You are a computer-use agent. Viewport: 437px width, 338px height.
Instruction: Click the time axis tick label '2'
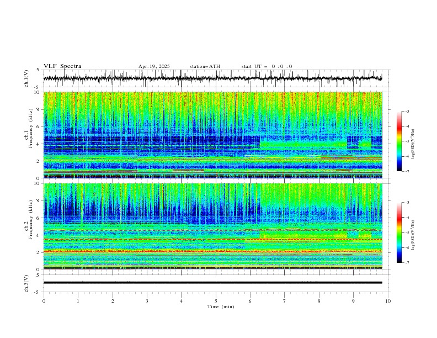(x=113, y=301)
